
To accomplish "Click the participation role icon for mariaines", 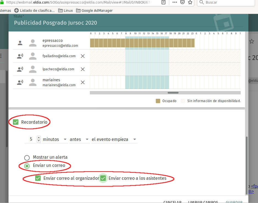I will [x=20, y=82].
